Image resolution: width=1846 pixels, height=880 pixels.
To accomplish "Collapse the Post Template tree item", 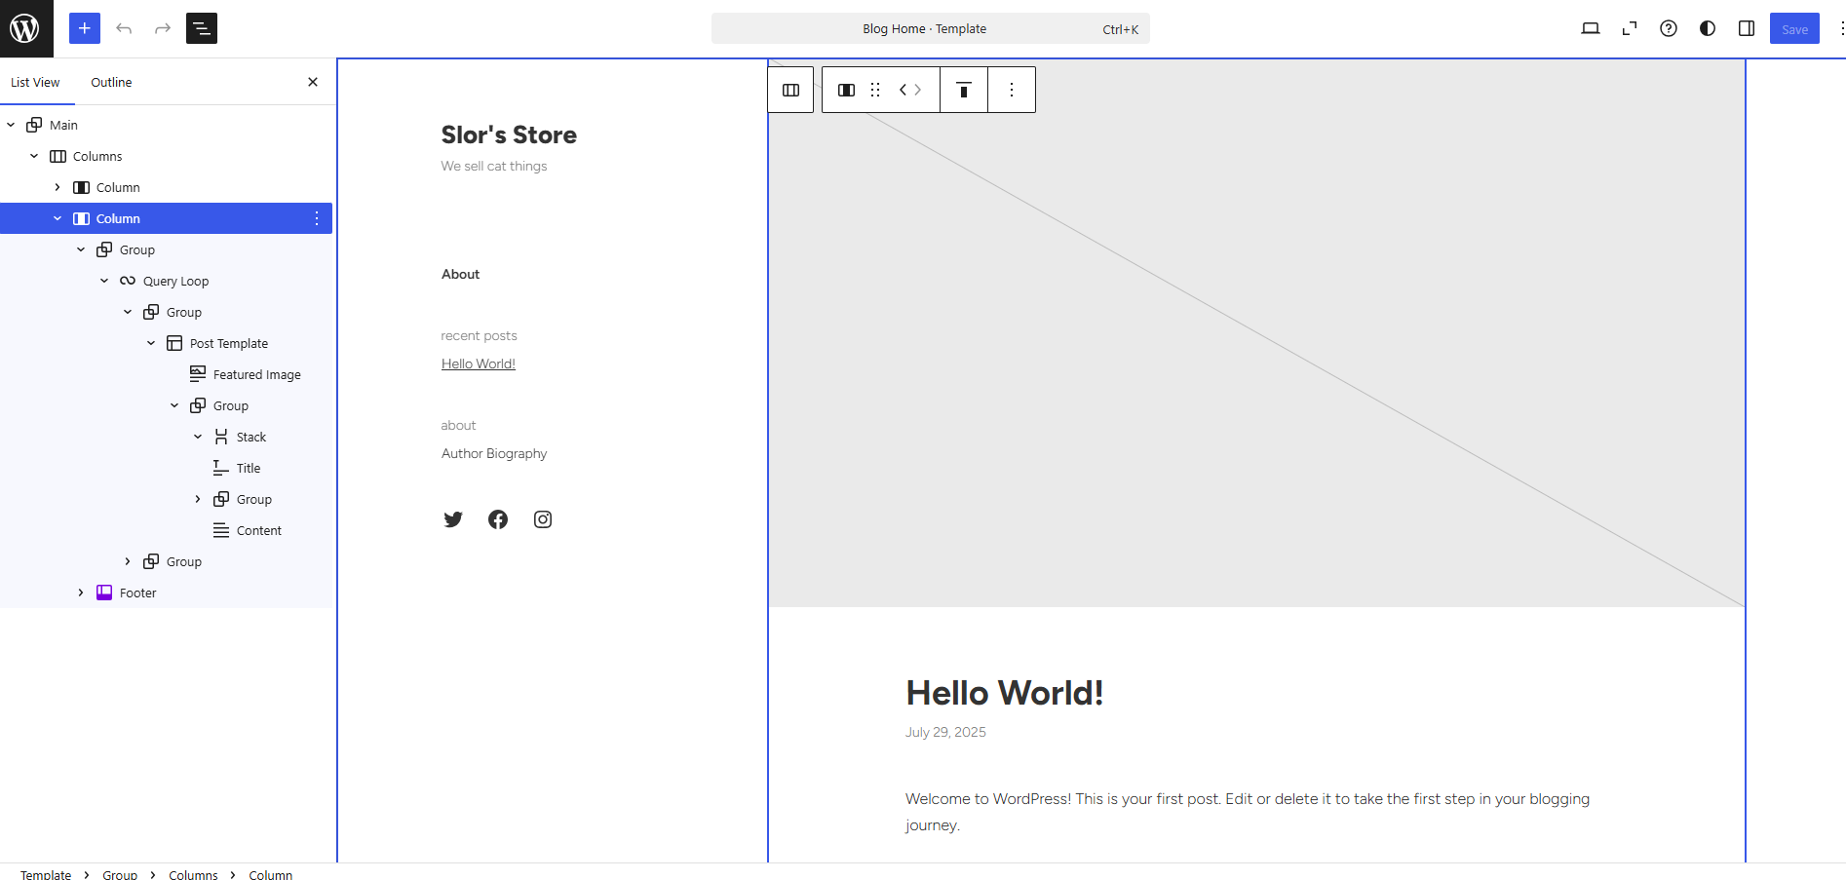I will click(x=151, y=343).
